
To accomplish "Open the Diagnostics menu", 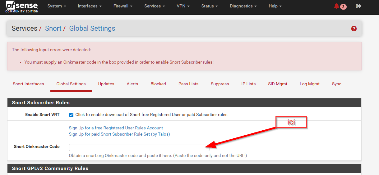I will pos(243,6).
